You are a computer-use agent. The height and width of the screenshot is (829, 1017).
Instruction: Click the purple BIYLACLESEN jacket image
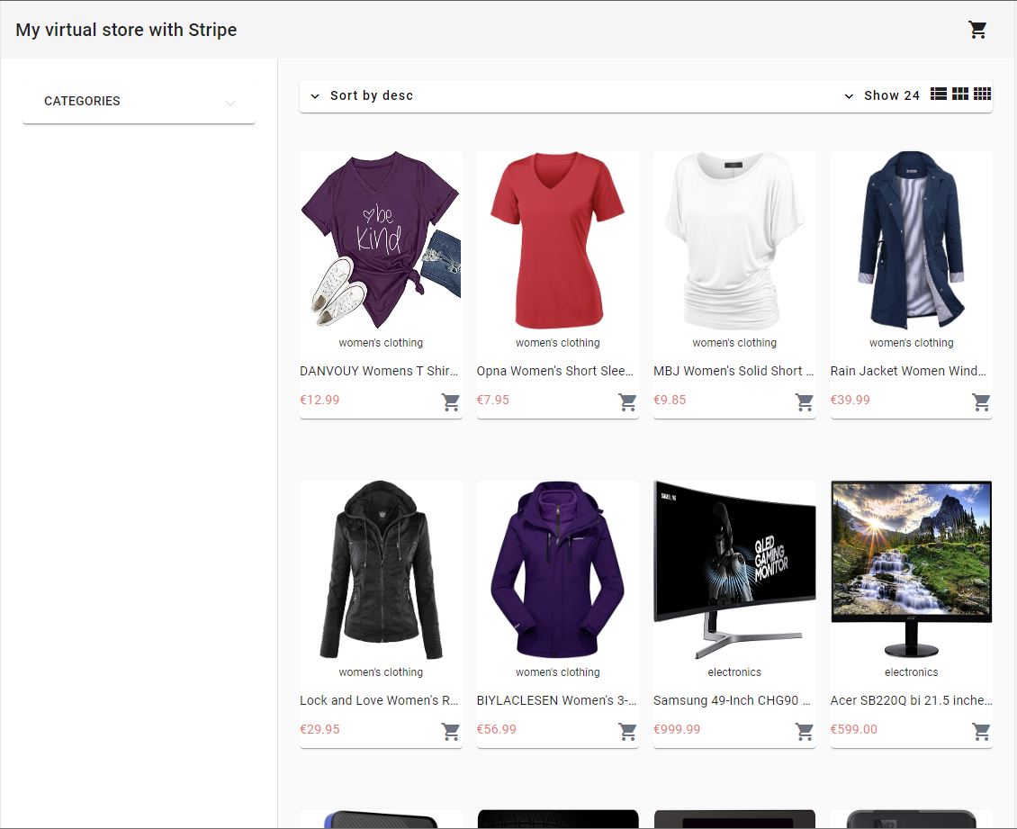coord(558,569)
